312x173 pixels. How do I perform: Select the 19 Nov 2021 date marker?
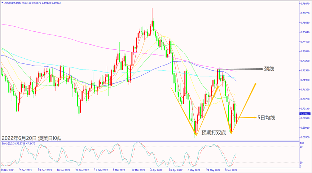coord(8,169)
